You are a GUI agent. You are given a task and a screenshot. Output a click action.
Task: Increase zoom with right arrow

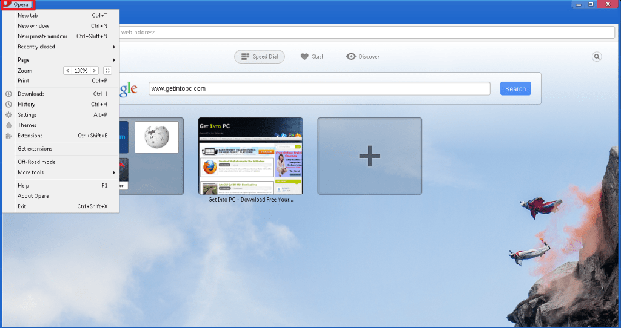tap(94, 70)
